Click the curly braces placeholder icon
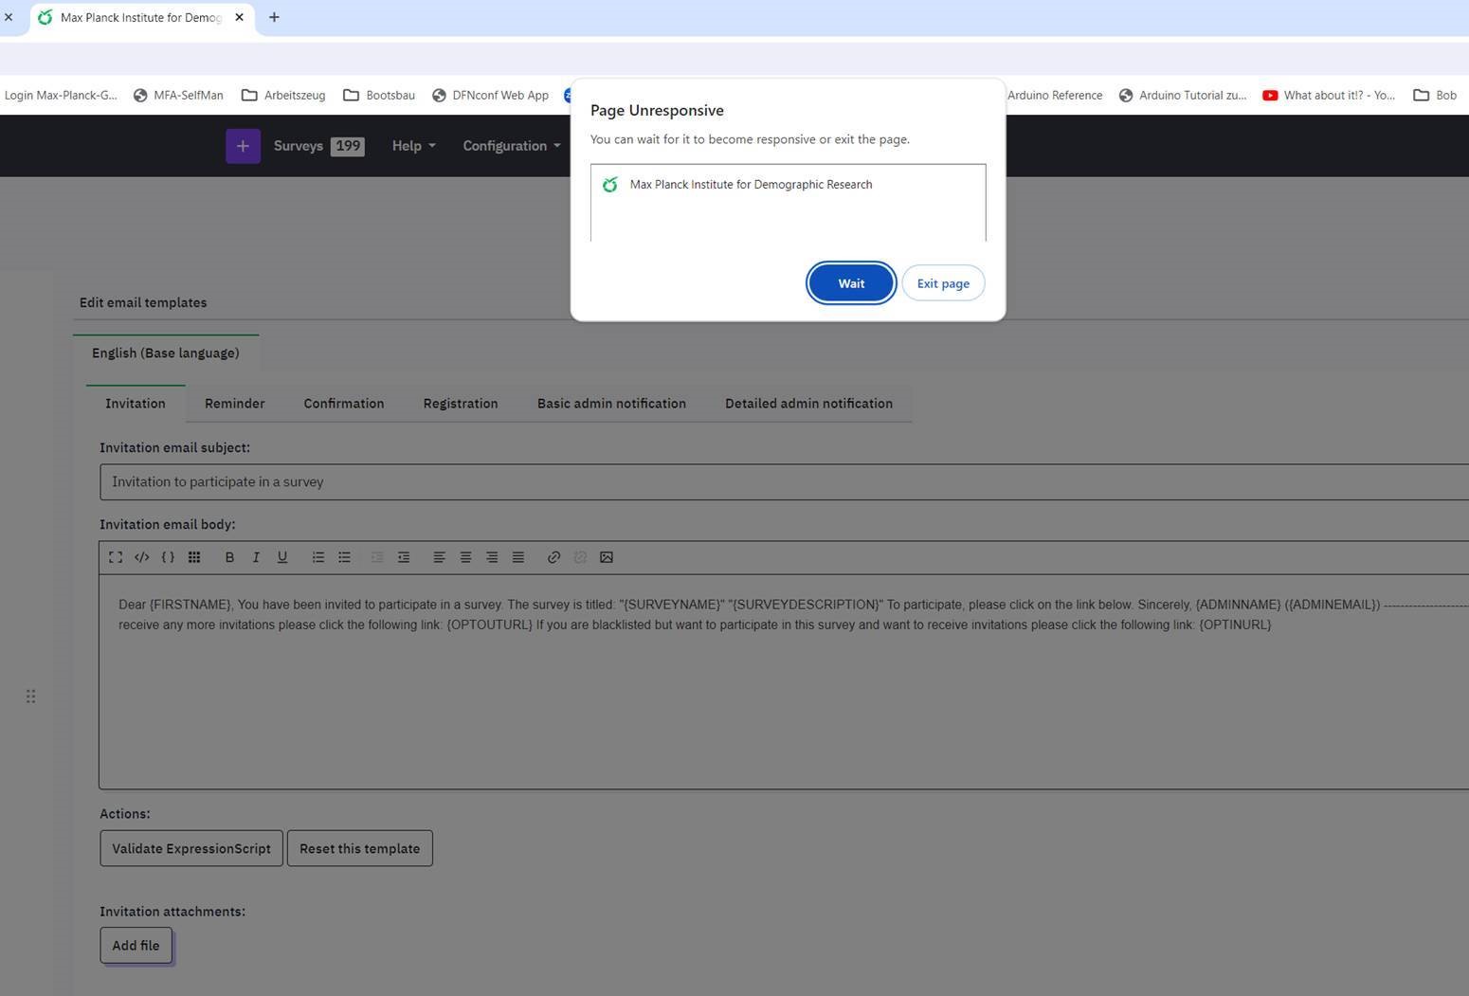This screenshot has width=1469, height=996. click(168, 557)
